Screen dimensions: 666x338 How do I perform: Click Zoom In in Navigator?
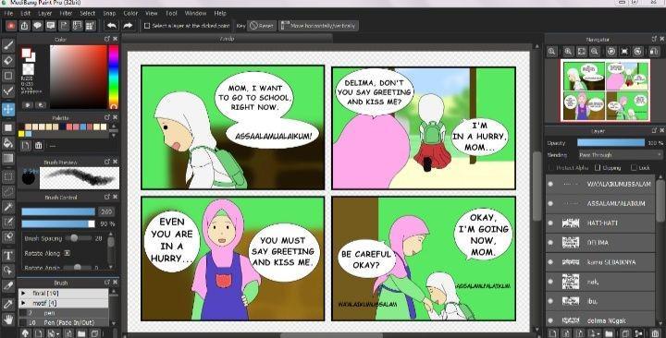(x=568, y=52)
